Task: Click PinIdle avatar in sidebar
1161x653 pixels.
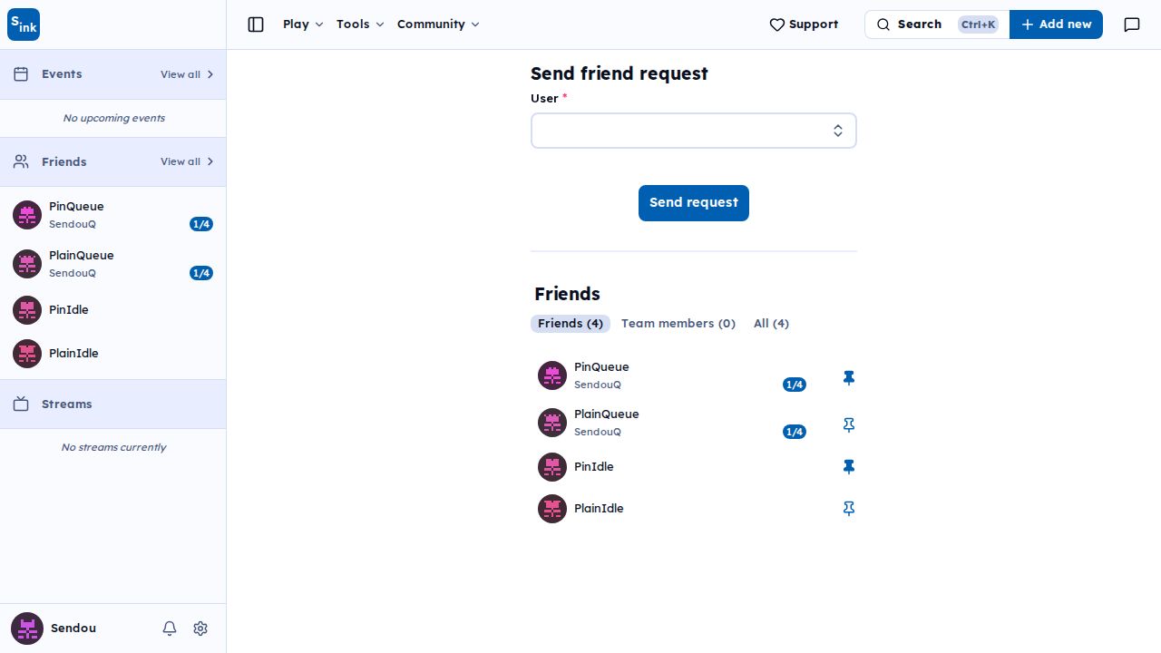Action: pyautogui.click(x=27, y=310)
